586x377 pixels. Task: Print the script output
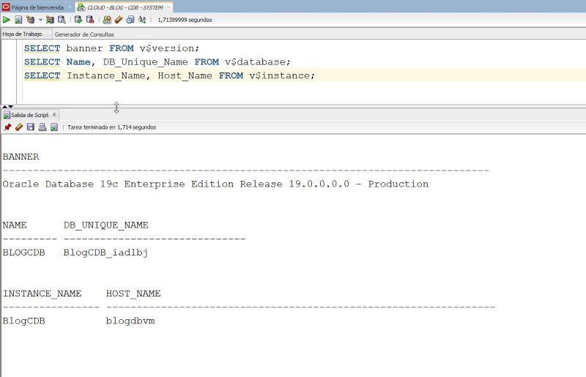pos(42,127)
